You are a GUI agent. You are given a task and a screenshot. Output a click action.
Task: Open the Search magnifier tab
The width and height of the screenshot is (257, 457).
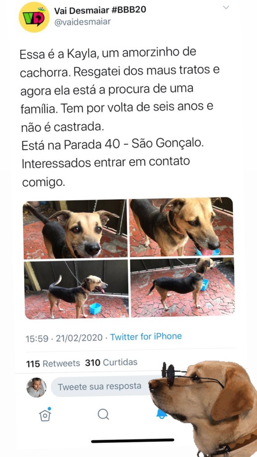pyautogui.click(x=103, y=414)
